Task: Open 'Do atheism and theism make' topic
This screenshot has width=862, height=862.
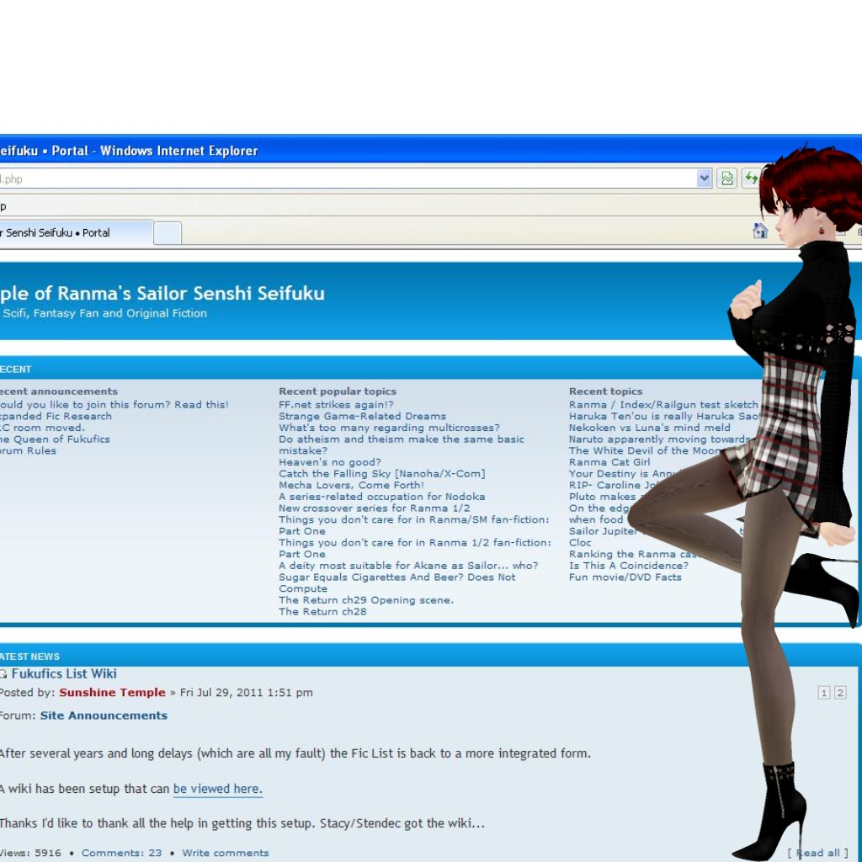Action: coord(402,439)
